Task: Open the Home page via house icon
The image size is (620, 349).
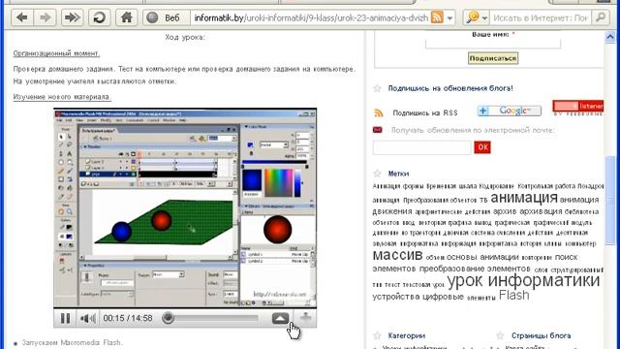Action: point(126,17)
